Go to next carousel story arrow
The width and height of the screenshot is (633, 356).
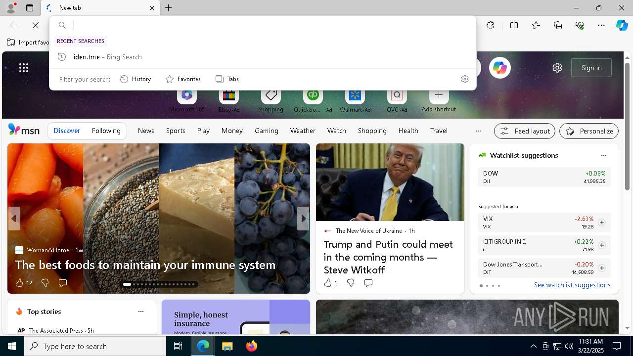pos(303,219)
